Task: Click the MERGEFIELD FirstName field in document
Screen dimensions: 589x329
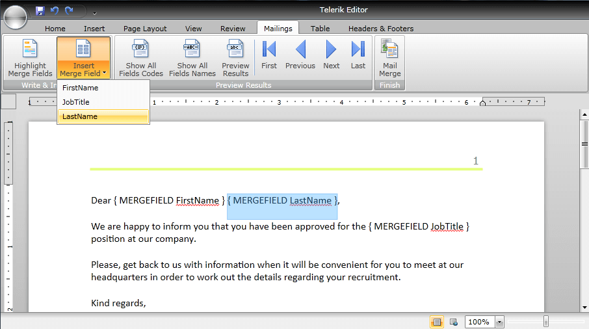Action: click(x=170, y=200)
